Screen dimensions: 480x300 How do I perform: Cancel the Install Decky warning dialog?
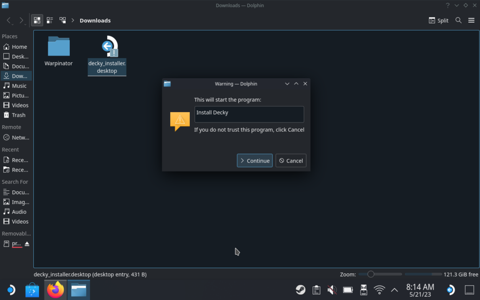point(291,160)
